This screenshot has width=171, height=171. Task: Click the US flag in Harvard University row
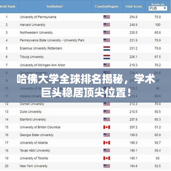tap(107, 25)
